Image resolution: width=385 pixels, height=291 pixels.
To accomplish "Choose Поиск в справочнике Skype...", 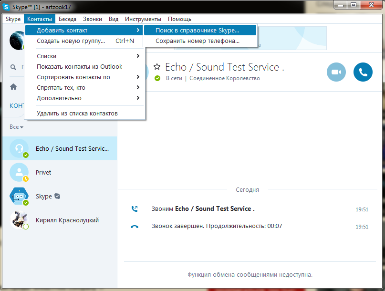I will click(200, 30).
